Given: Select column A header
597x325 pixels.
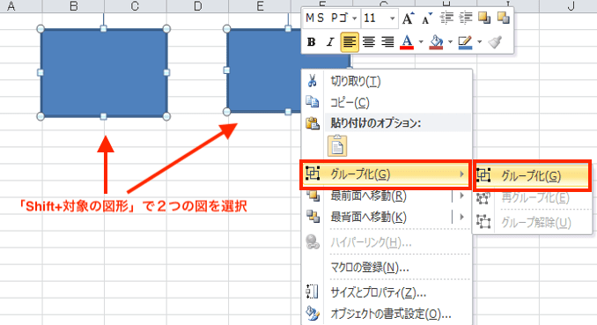Looking at the screenshot, I should pyautogui.click(x=11, y=5).
